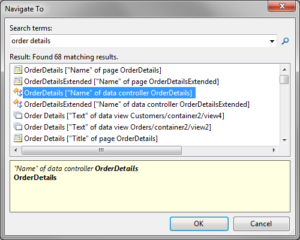Click data view icon for Orders/container2/view2

click(18, 127)
